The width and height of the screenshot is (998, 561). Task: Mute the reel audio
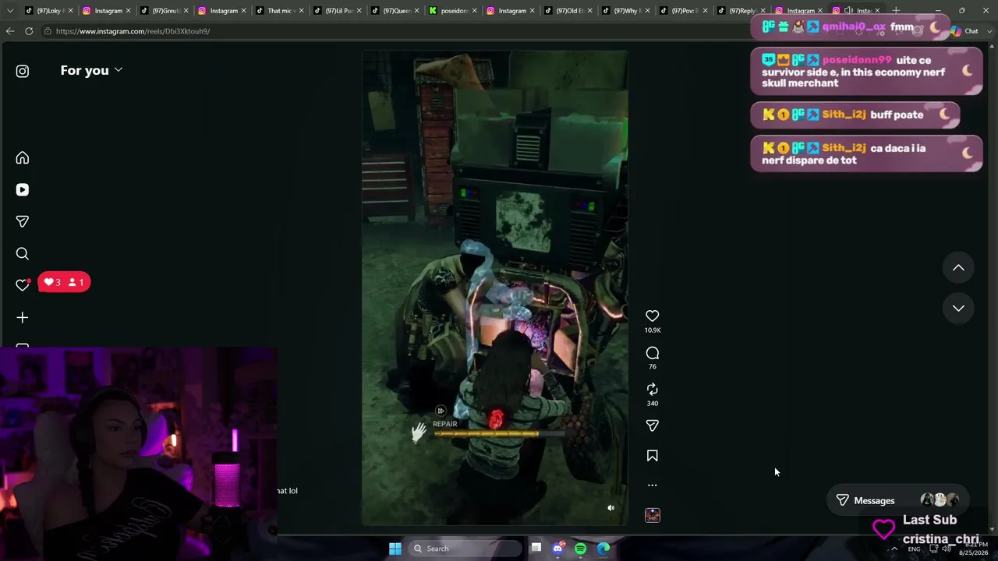pyautogui.click(x=611, y=508)
